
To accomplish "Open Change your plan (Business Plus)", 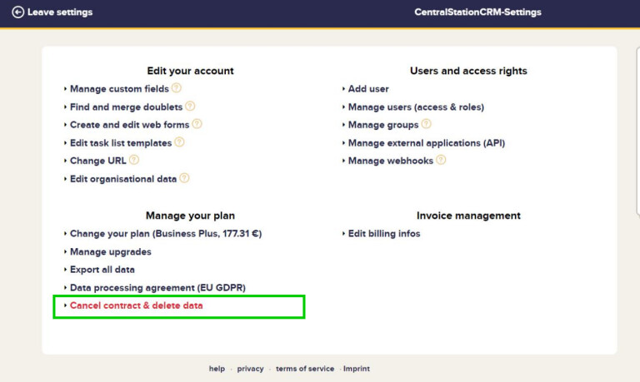I will (166, 234).
